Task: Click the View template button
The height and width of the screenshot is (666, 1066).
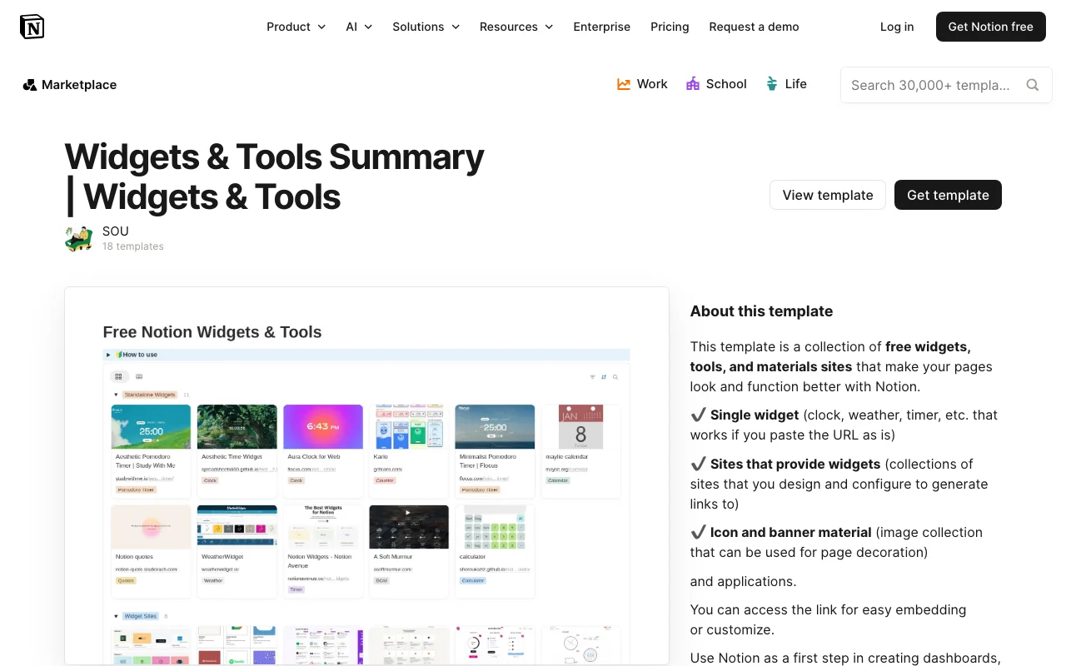Action: (828, 195)
